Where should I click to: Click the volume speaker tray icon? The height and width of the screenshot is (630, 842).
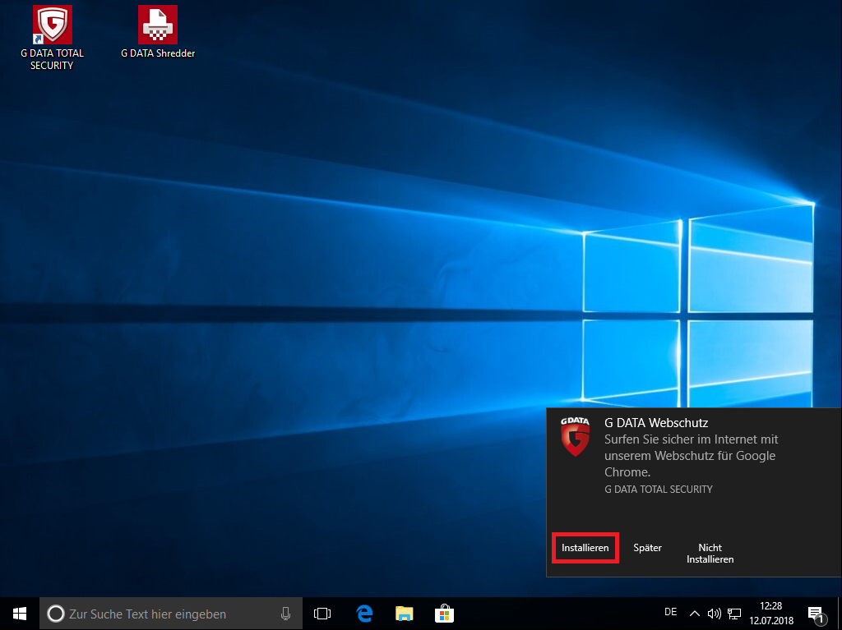click(x=715, y=614)
